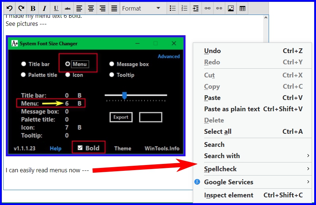
Task: Choose Inspect element from the context menu
Action: (x=252, y=195)
